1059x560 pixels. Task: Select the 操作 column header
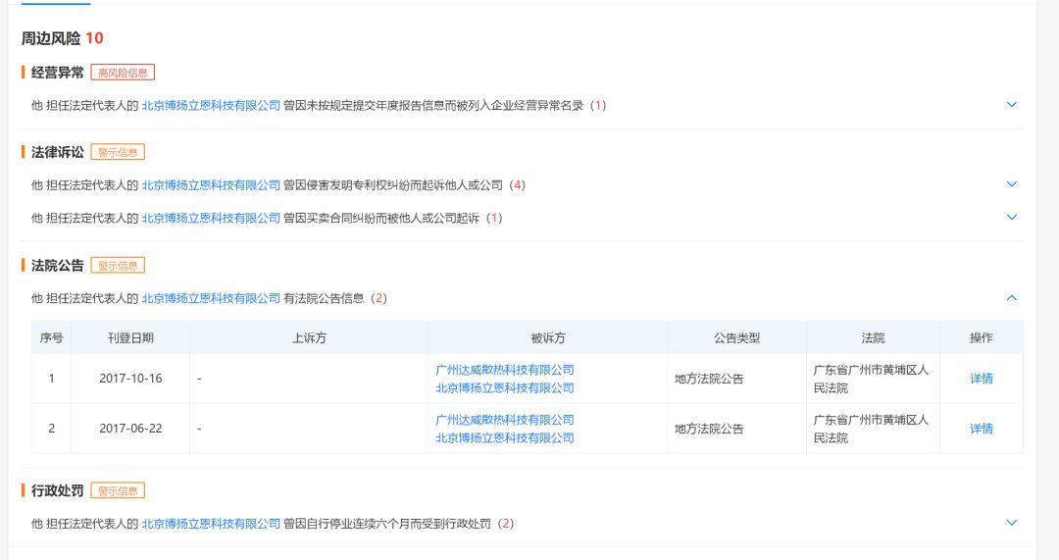pos(982,337)
